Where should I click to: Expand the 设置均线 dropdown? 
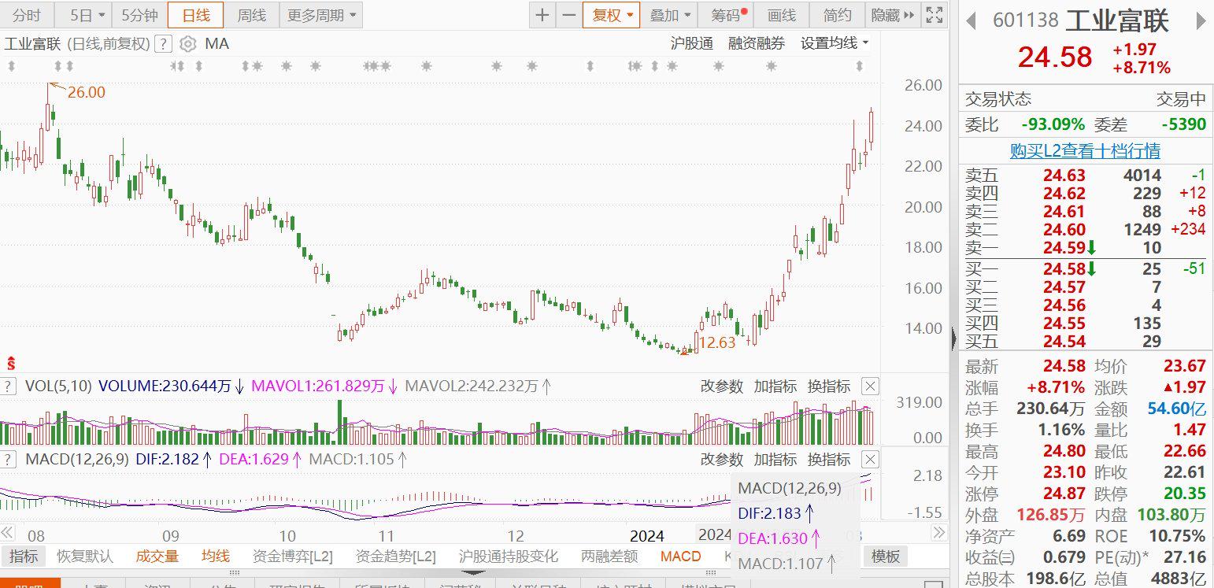point(835,43)
